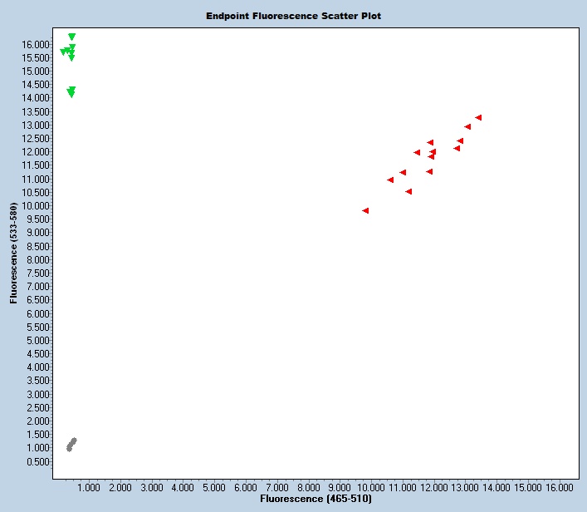587x512 pixels.
Task: Click the 0.500 tick label on y-axis
Action: [x=37, y=461]
